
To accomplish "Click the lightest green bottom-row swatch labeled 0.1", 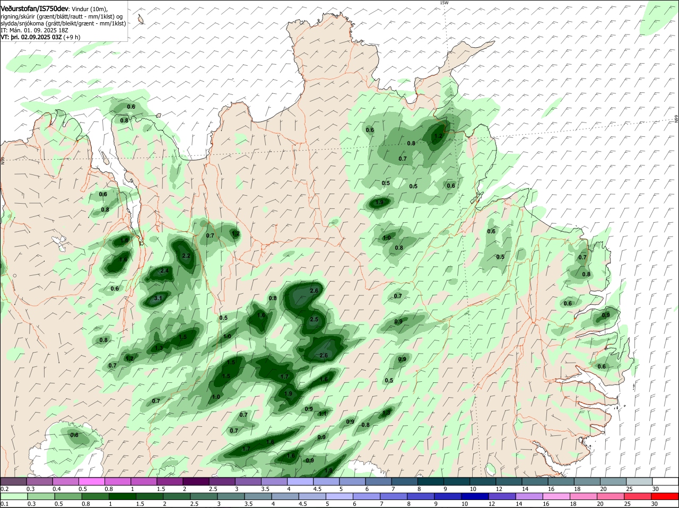I will point(13,496).
